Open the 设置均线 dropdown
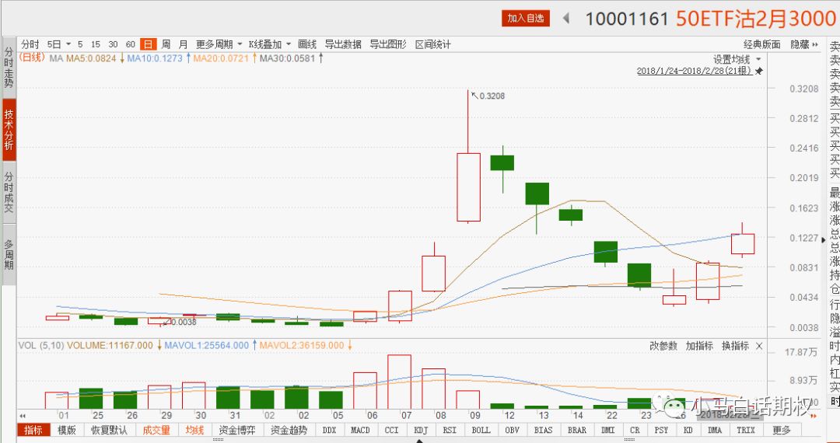This screenshot has height=443, width=840. click(736, 59)
